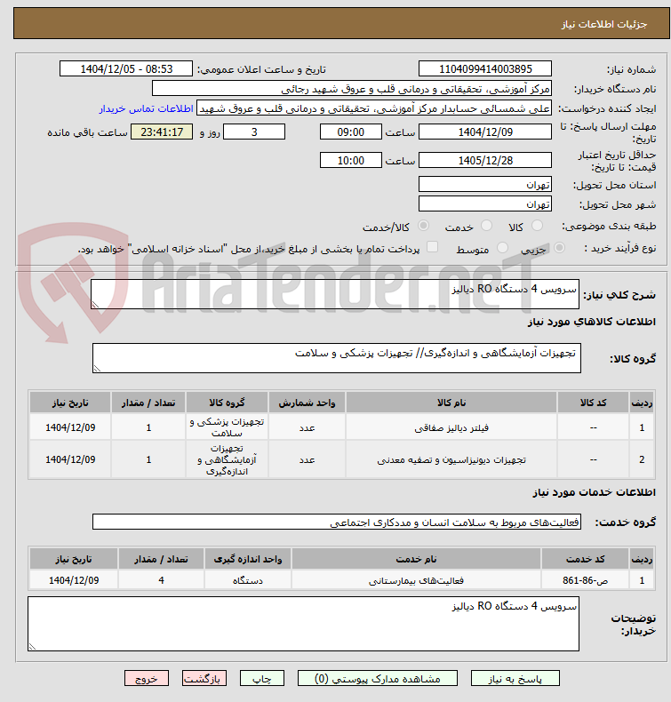
Task: Click the بازگشت back button
Action: [204, 678]
